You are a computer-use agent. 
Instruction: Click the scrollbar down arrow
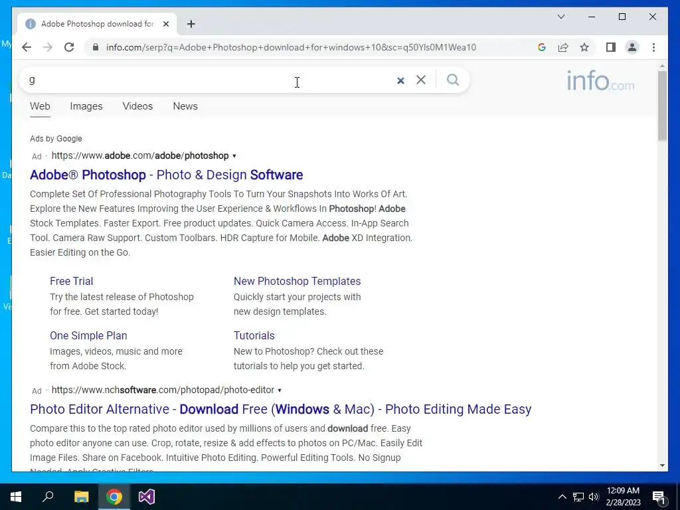[x=662, y=466]
